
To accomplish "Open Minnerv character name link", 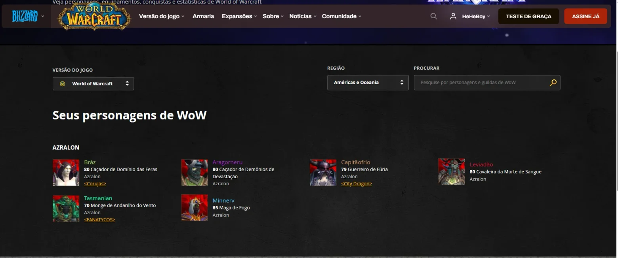I will (223, 201).
